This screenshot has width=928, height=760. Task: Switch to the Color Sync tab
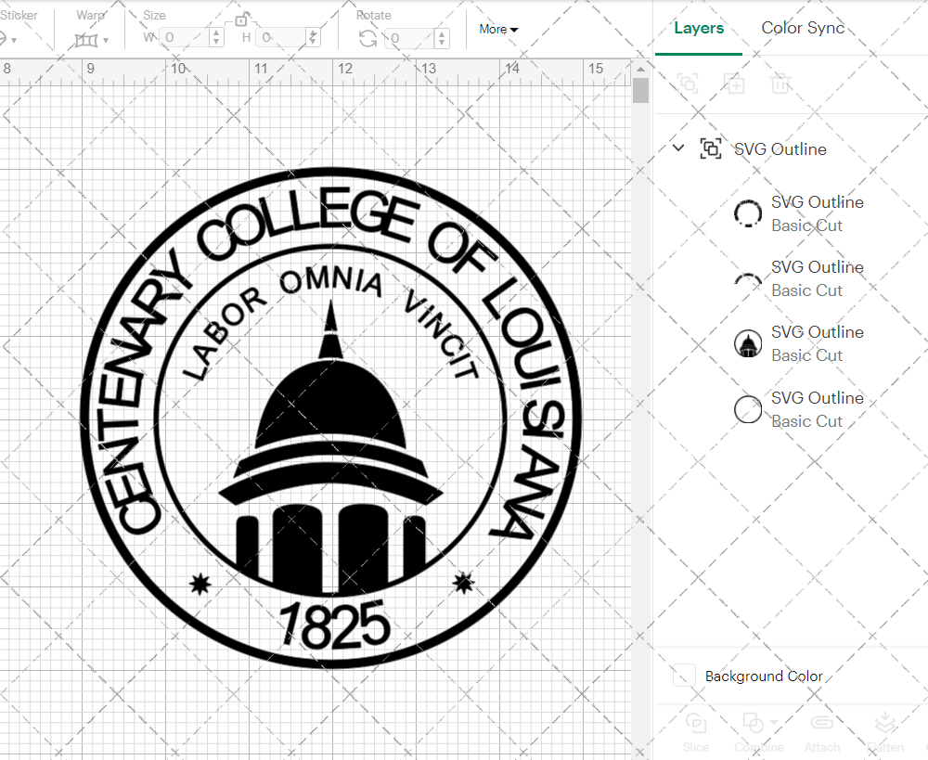[803, 28]
